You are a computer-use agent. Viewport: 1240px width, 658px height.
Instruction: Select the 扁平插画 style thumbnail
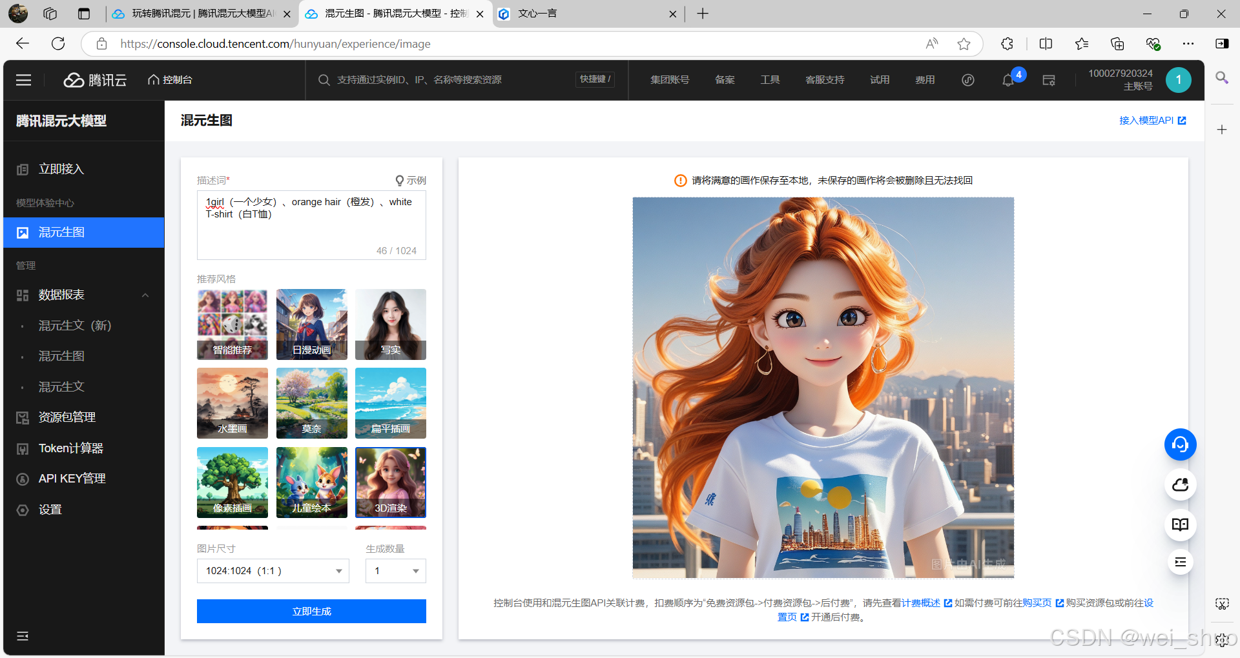click(391, 403)
